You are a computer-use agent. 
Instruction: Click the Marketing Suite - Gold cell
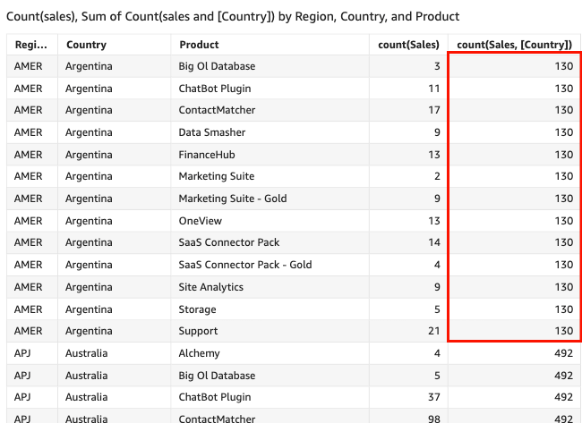coord(233,199)
